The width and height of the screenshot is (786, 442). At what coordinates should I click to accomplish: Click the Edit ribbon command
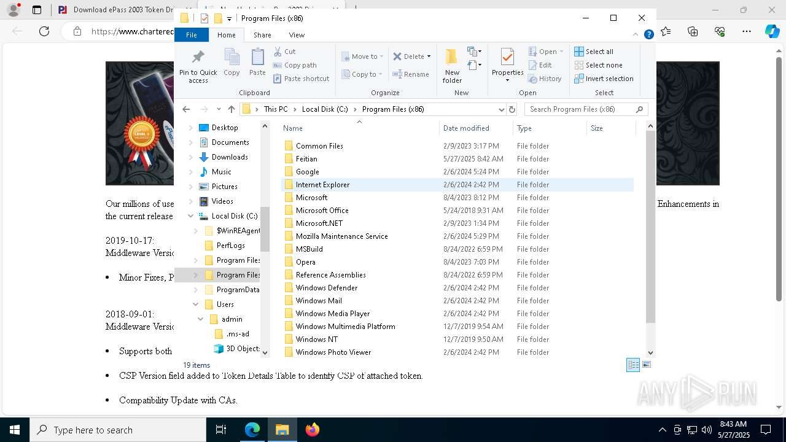click(540, 65)
